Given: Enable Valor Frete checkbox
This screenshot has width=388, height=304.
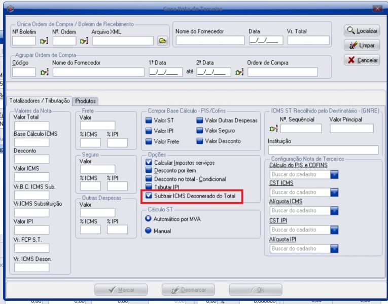Looking at the screenshot, I should click(149, 141).
